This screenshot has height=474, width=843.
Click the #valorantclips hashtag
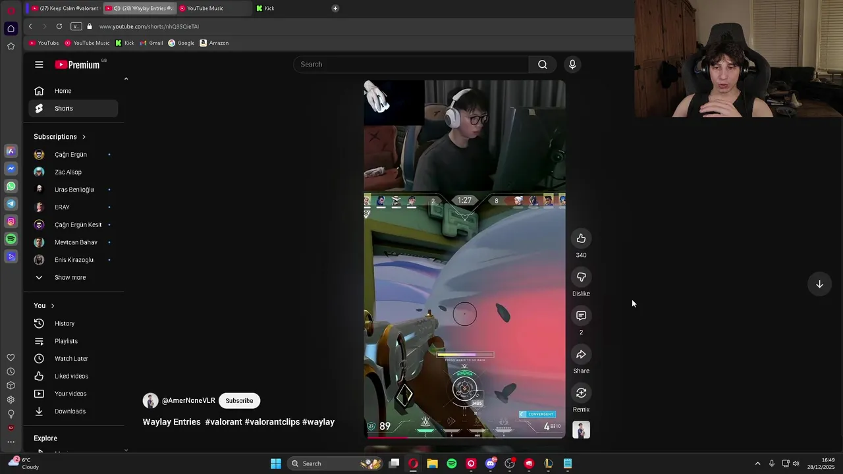pyautogui.click(x=272, y=422)
